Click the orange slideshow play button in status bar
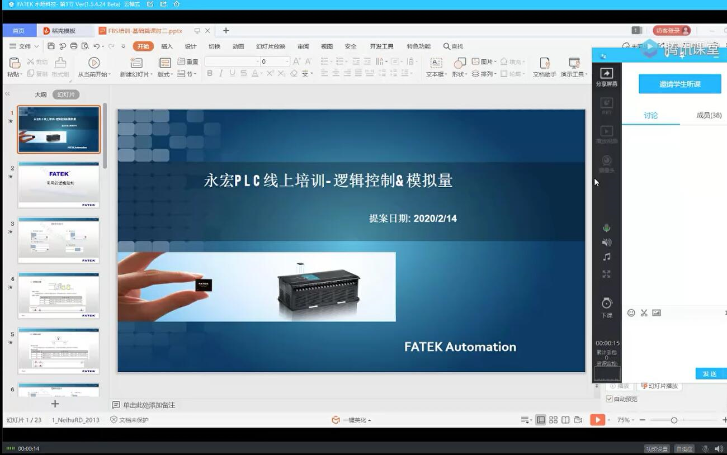This screenshot has width=727, height=455. (x=597, y=420)
